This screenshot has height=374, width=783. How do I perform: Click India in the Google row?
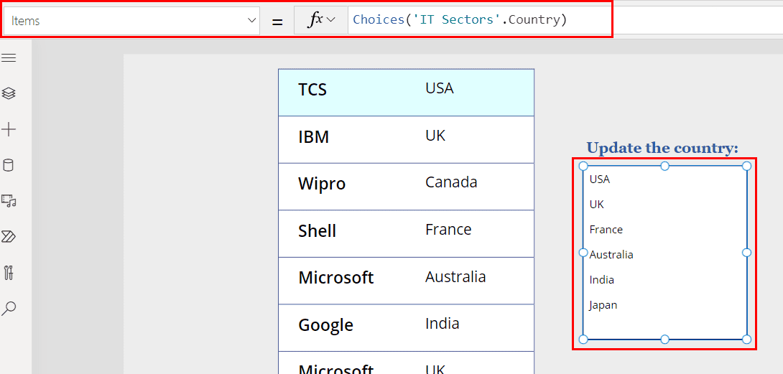[x=442, y=323]
